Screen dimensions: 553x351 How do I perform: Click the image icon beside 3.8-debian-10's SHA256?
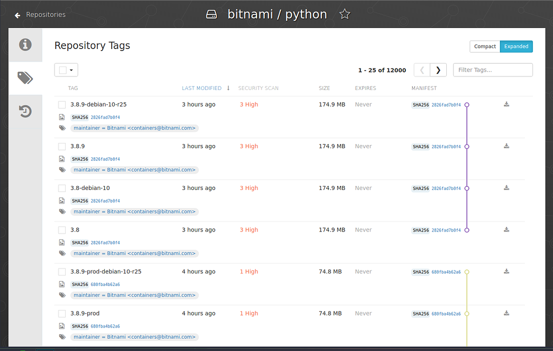coord(62,200)
